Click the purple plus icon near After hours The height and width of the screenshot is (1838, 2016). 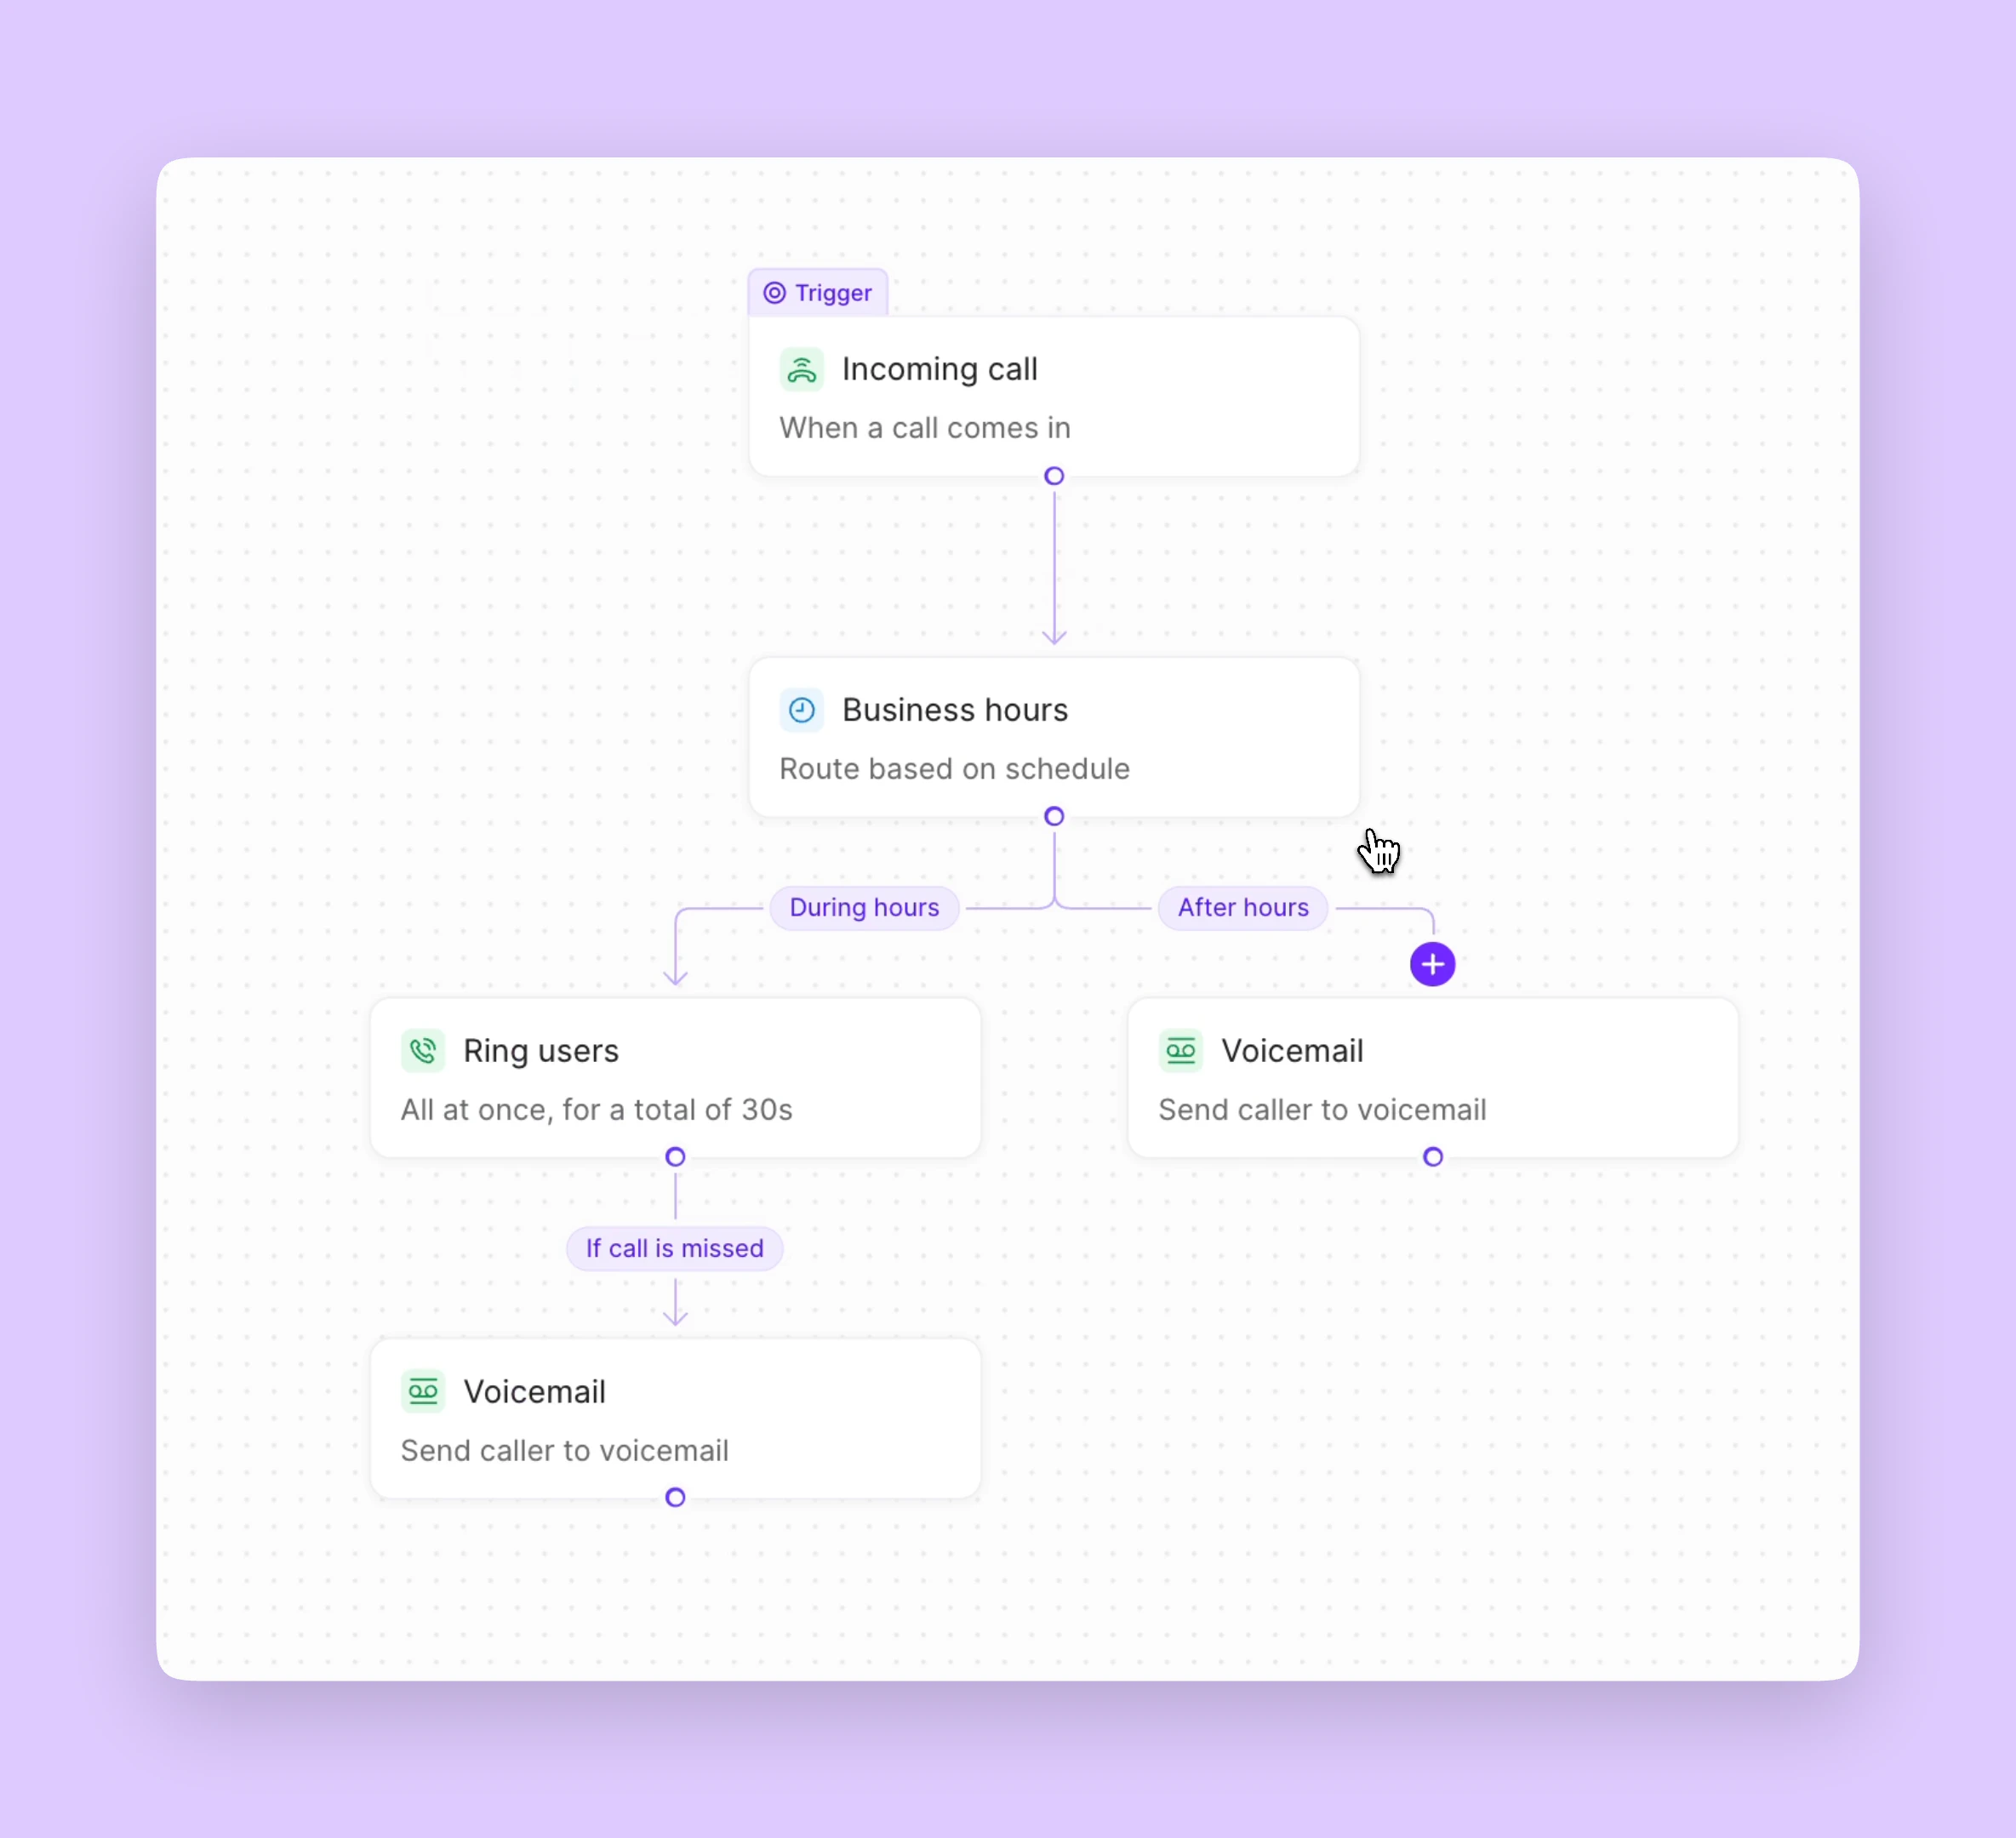click(x=1432, y=963)
